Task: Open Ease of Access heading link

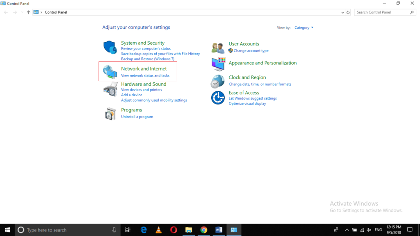Action: click(244, 93)
